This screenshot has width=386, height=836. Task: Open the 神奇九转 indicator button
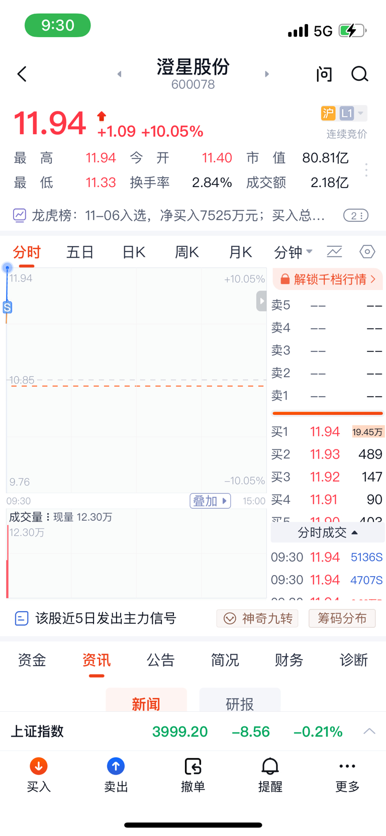[x=257, y=618]
